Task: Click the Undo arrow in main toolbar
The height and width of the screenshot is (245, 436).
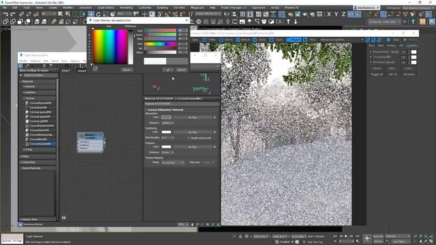Action: (x=5, y=14)
